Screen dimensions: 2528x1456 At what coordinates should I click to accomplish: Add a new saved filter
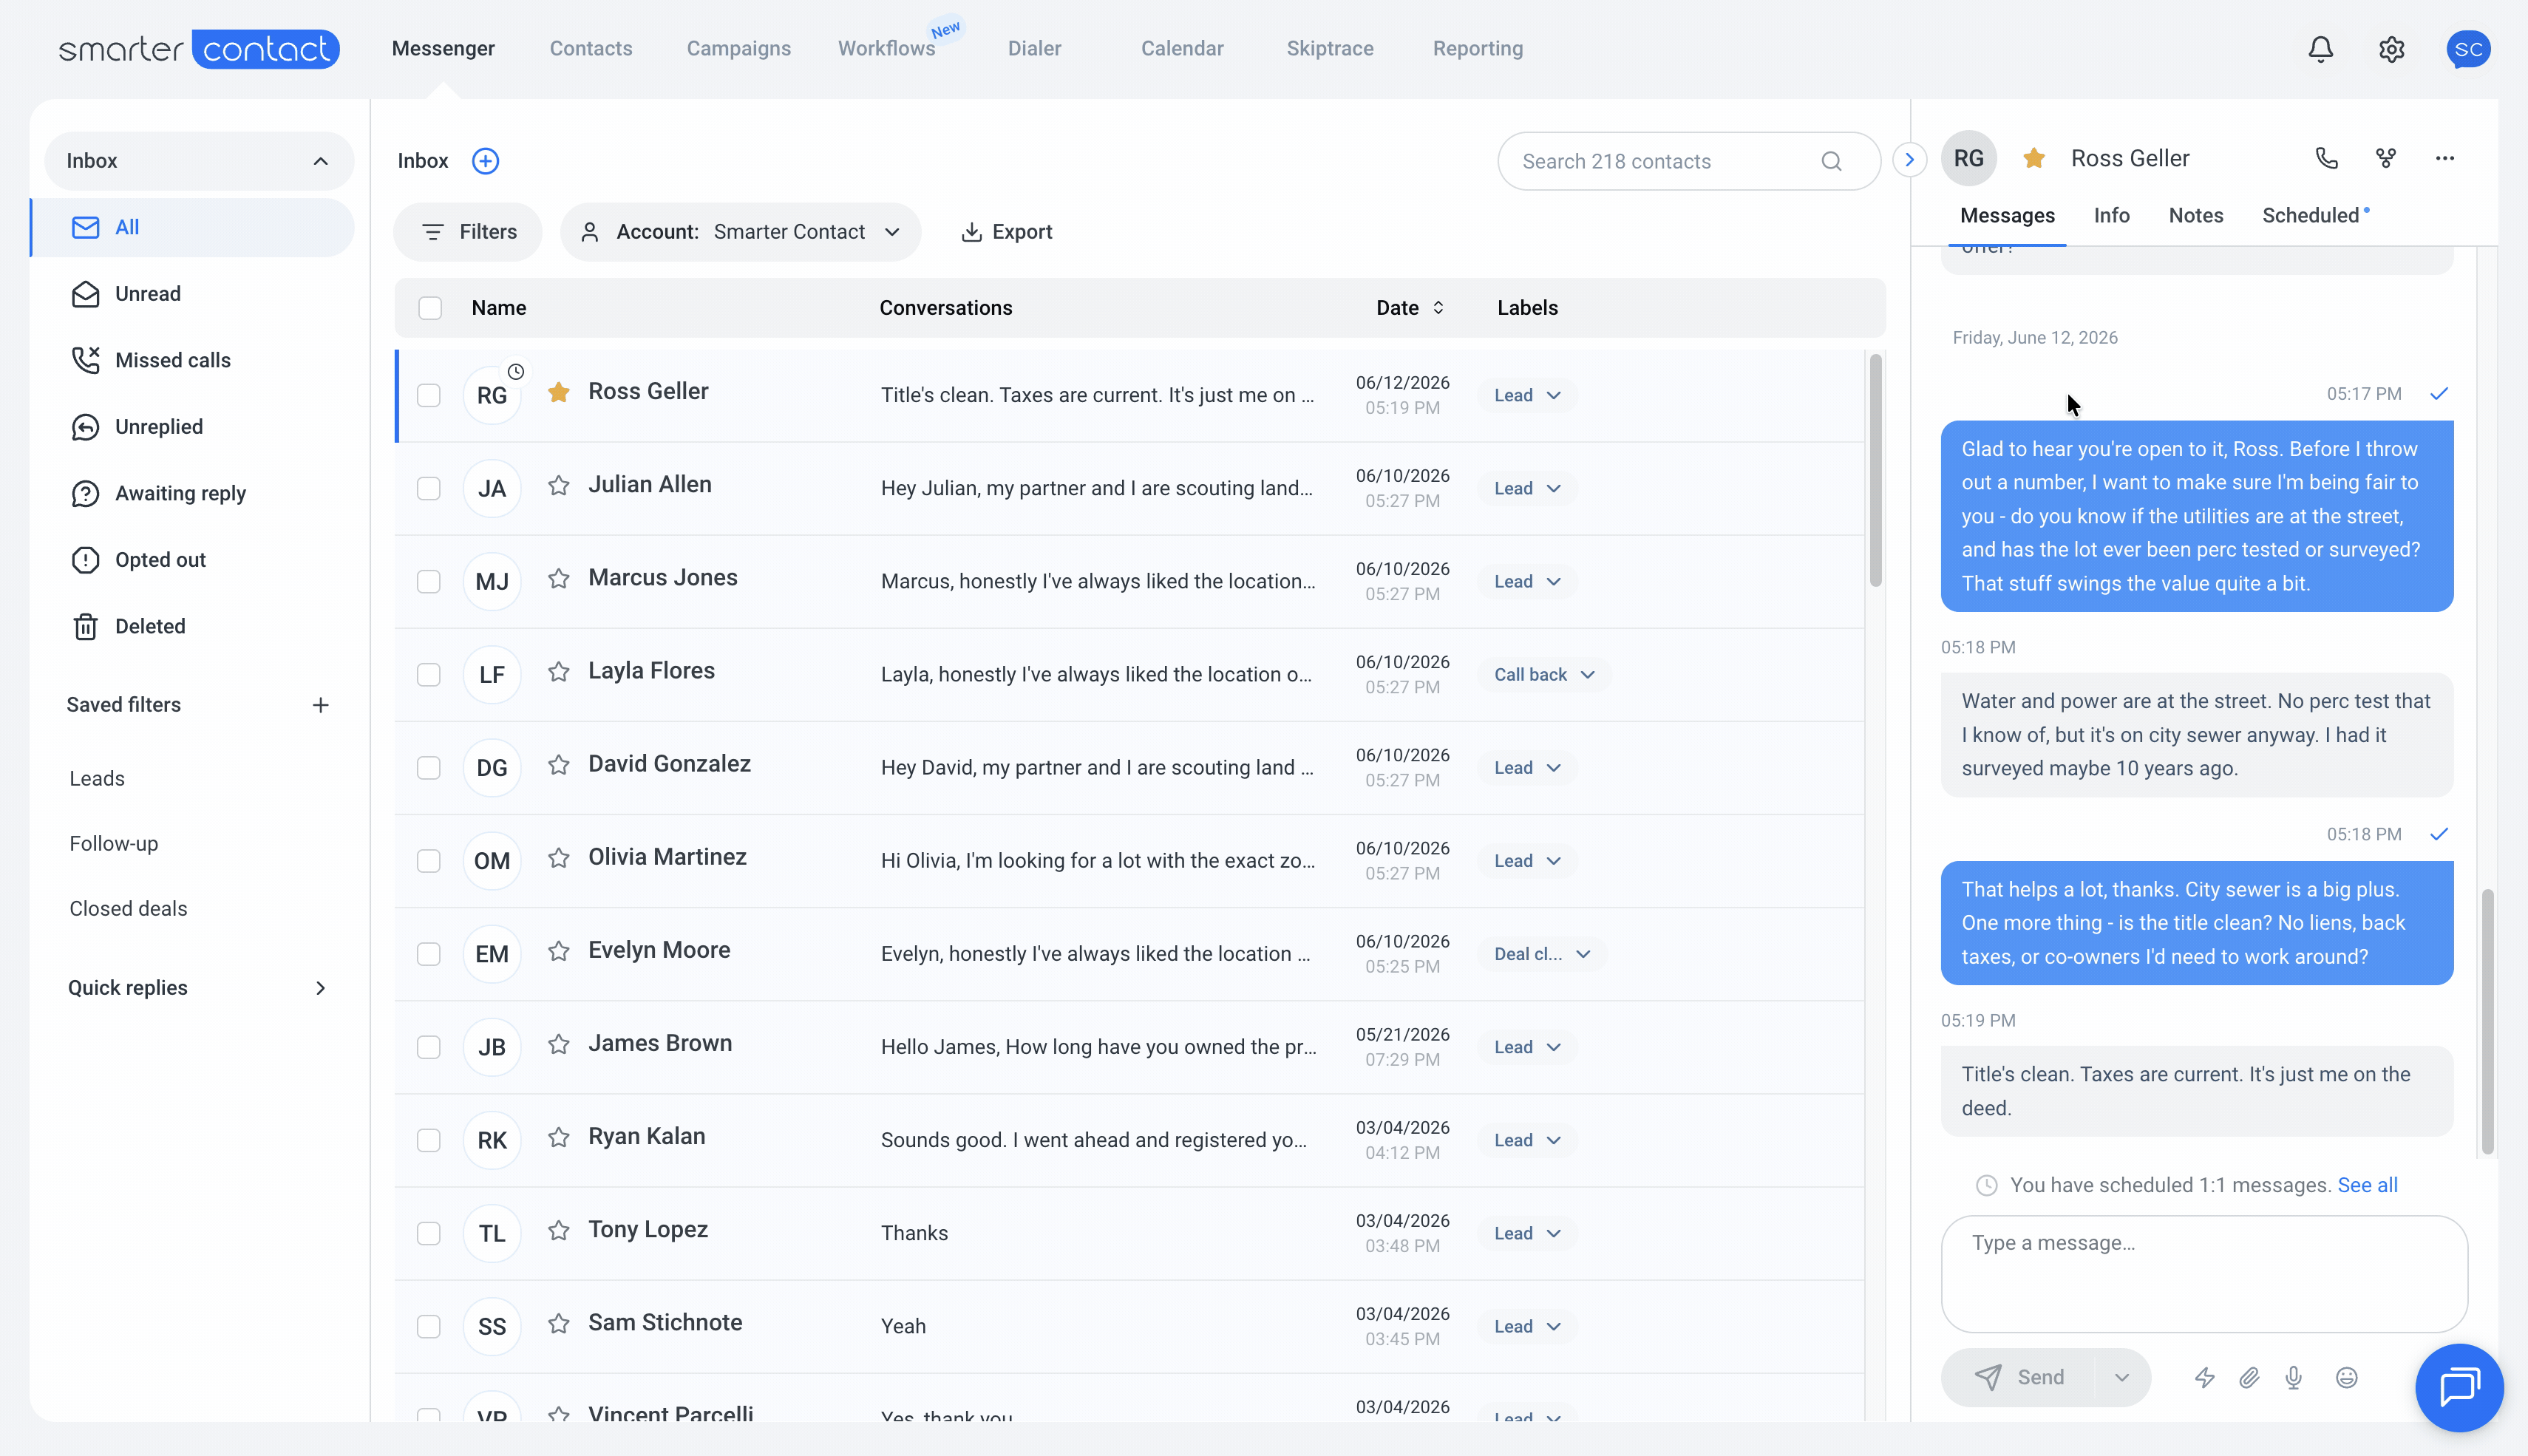(x=320, y=705)
